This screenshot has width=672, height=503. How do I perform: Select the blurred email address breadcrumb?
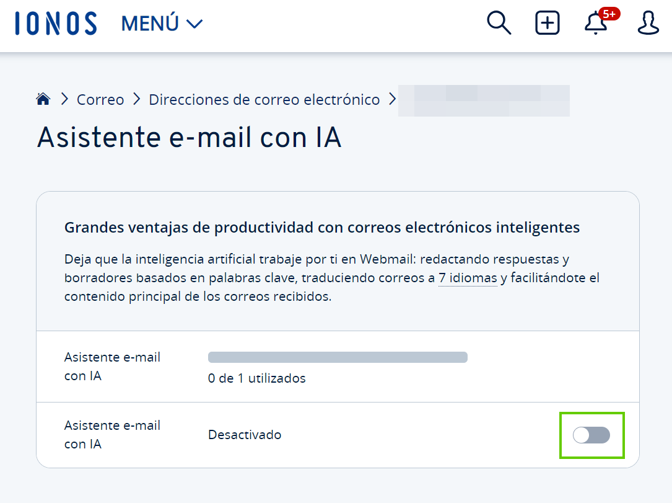point(483,100)
